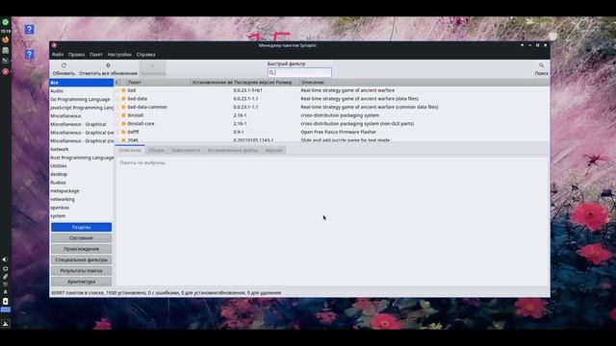Screen dimensions: 616x346
Task: Open the Файл menu
Action: (x=58, y=55)
